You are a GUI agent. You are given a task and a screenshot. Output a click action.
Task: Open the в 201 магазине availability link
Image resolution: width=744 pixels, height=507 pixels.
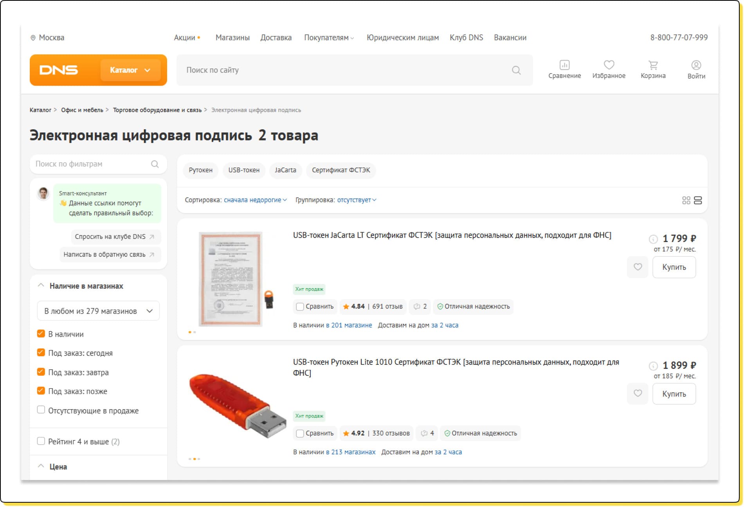349,325
